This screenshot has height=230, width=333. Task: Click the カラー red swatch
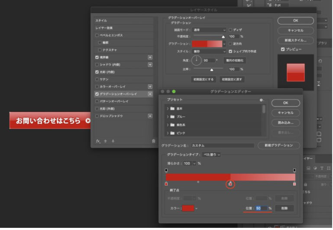click(188, 208)
